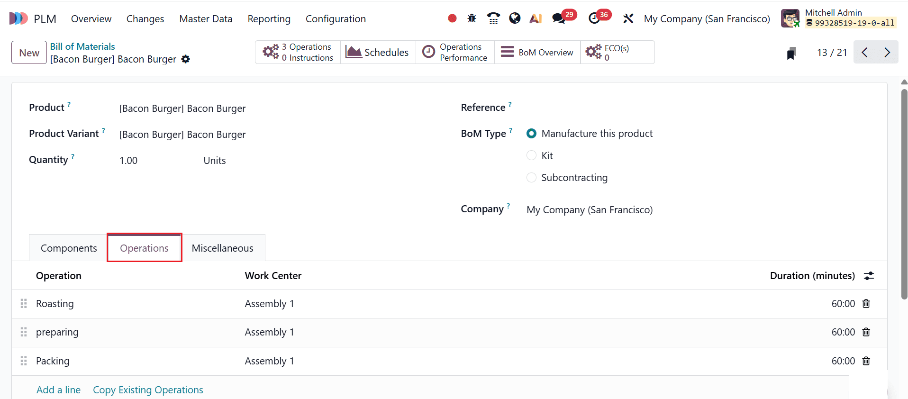Image resolution: width=908 pixels, height=399 pixels.
Task: Open the gear actions menu beside Bacon Burger
Action: coord(186,59)
